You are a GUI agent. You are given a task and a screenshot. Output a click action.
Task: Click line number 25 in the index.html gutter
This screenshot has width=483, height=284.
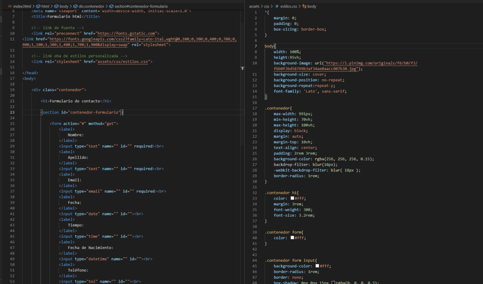click(12, 124)
